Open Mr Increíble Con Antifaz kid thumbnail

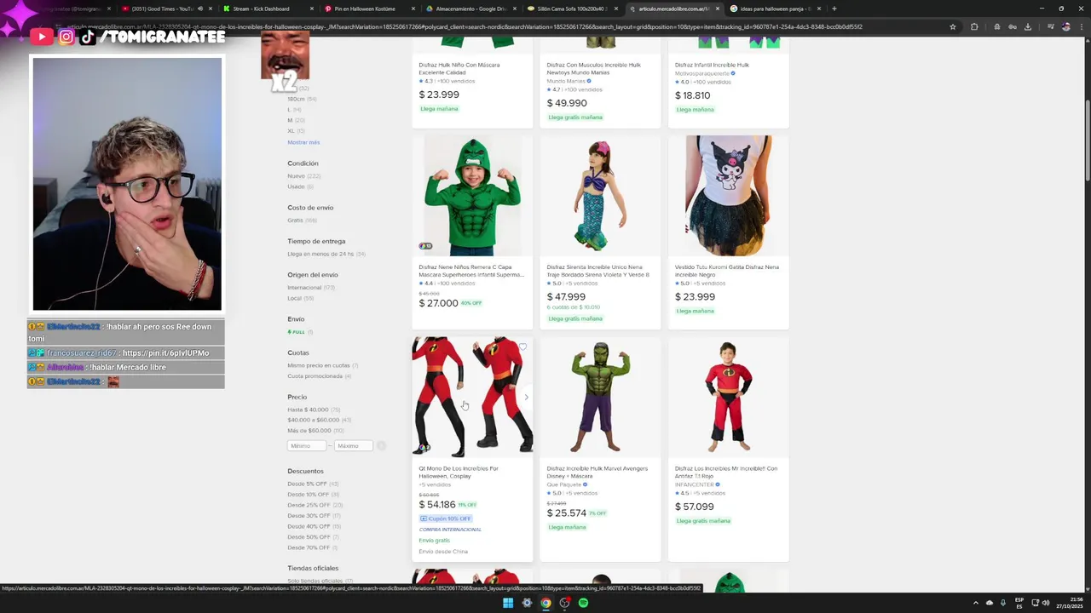click(x=729, y=397)
